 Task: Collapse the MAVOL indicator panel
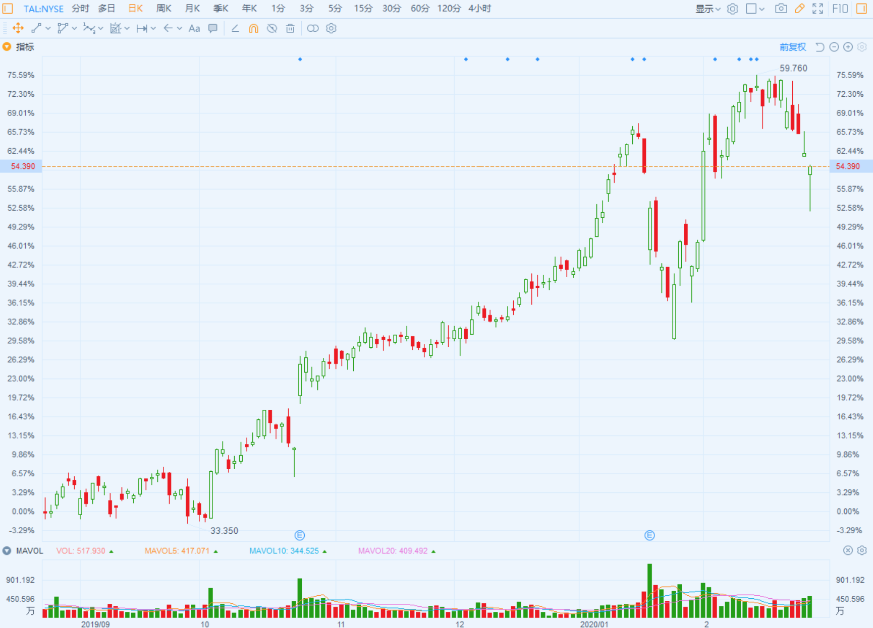[x=7, y=551]
